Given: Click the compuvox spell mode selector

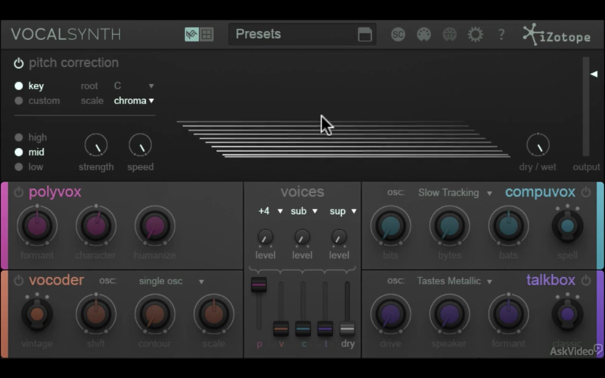Looking at the screenshot, I should tap(567, 225).
